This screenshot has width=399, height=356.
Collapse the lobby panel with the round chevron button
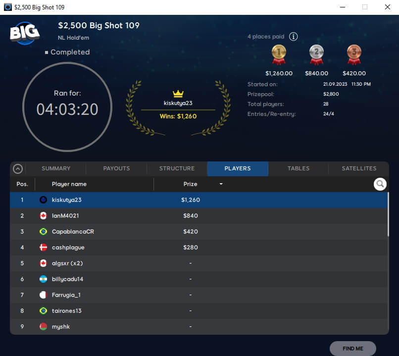(x=18, y=169)
